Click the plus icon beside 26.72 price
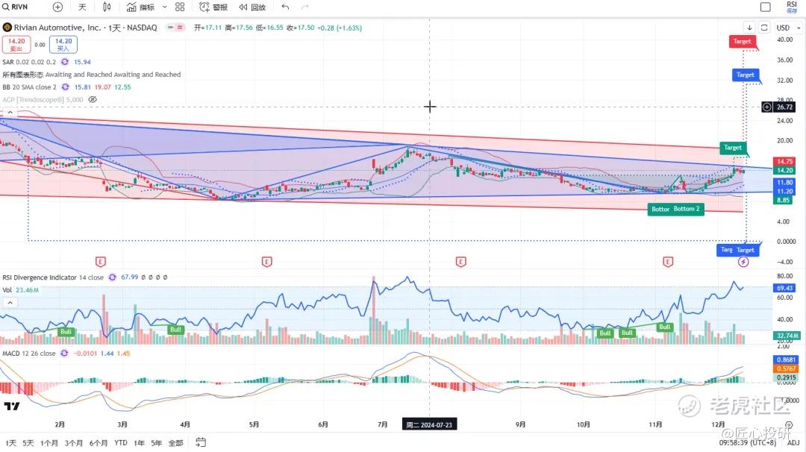The image size is (806, 452). click(x=767, y=107)
